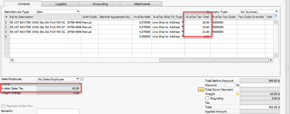This screenshot has width=290, height=114.
Task: Click the 28.00 tax total cell
Action: pos(197,22)
